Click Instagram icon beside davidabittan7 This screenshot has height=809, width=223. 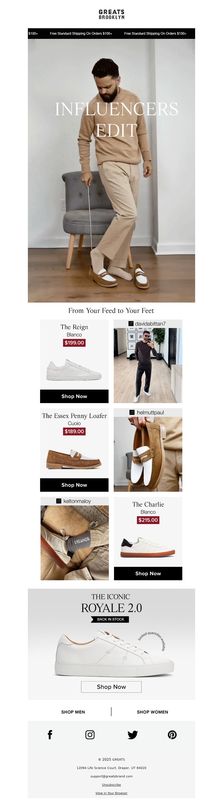point(131,324)
